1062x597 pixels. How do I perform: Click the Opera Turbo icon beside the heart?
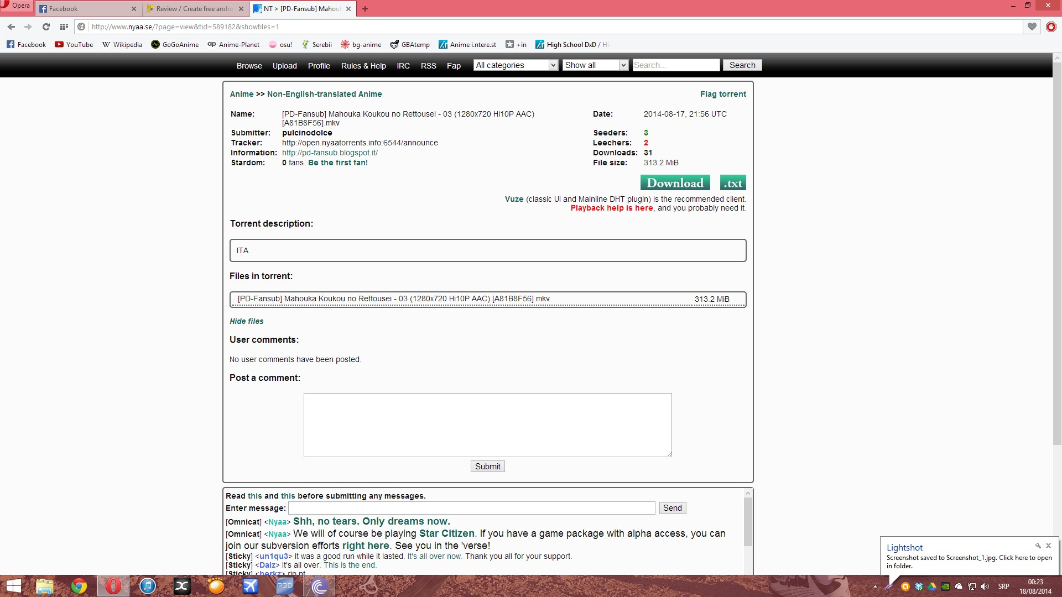point(1051,27)
